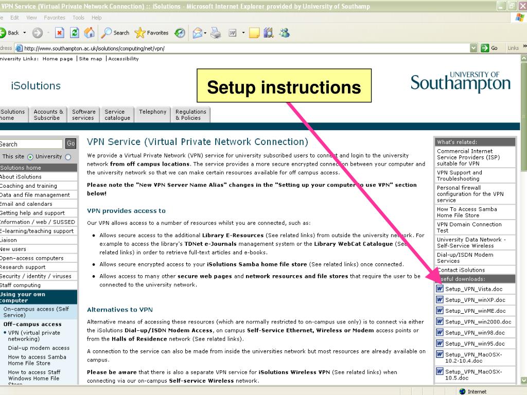Open the Email and calendars sidebar link
The height and width of the screenshot is (395, 527).
(x=26, y=204)
